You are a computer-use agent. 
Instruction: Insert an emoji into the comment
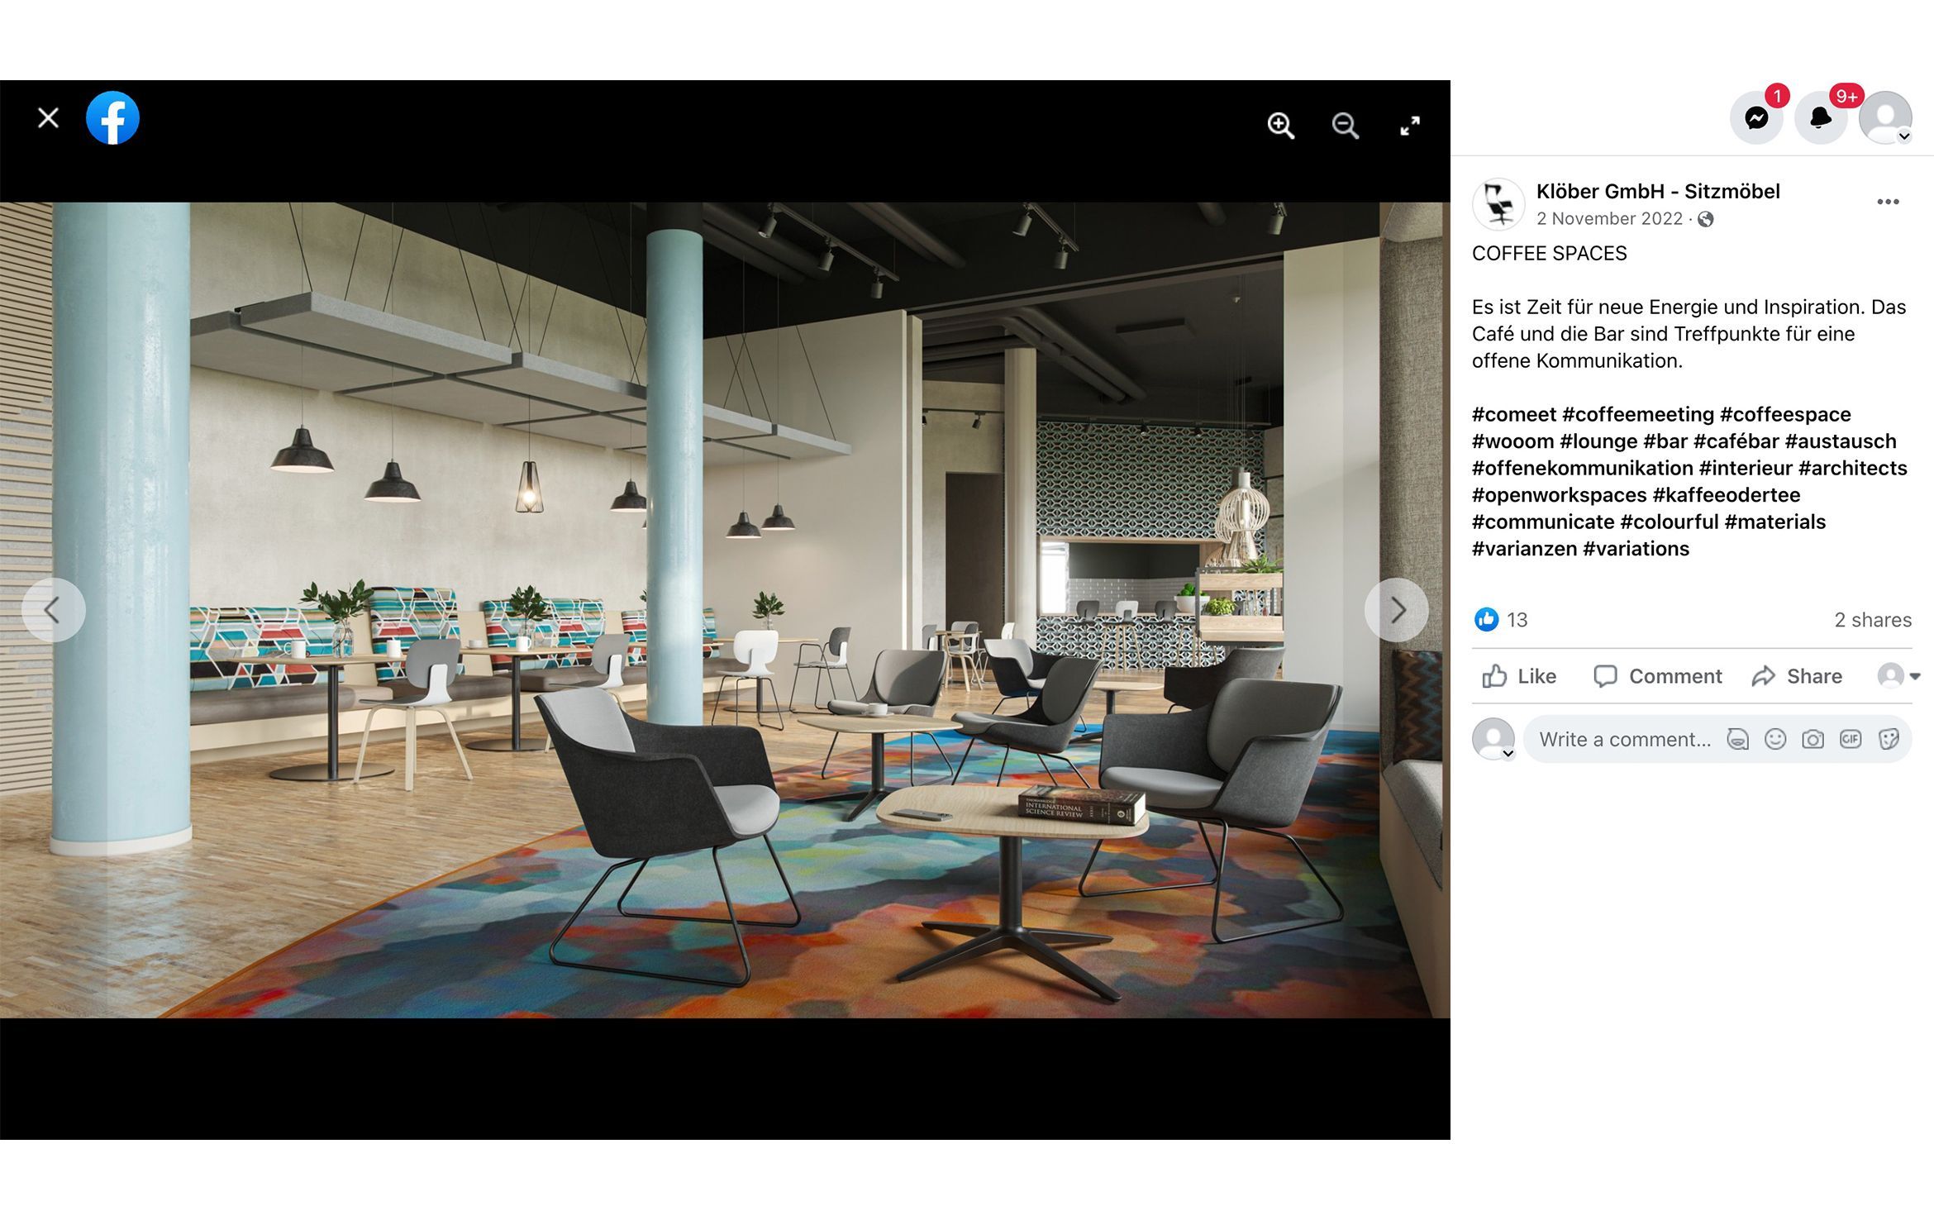point(1775,738)
